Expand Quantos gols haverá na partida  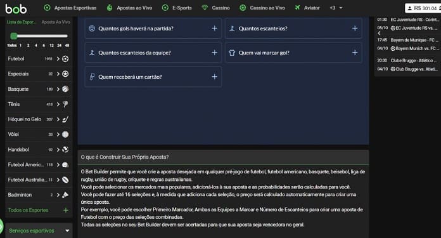click(153, 28)
